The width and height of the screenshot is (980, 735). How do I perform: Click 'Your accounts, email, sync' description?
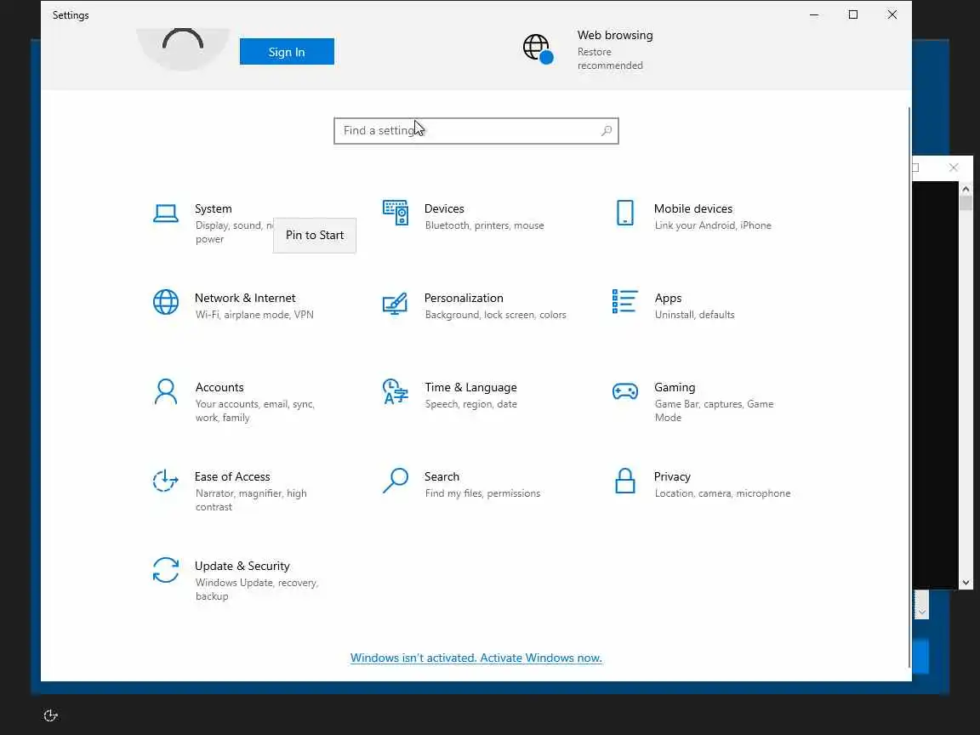click(255, 411)
